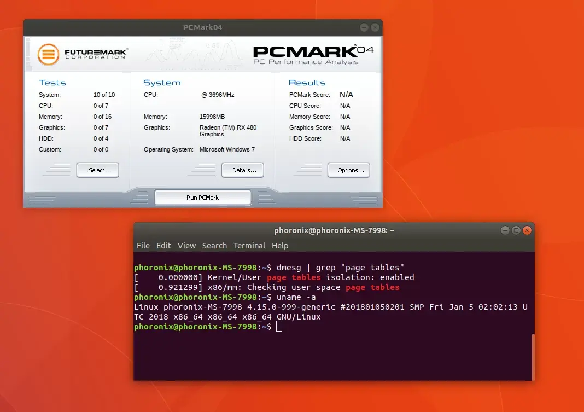The width and height of the screenshot is (584, 412).
Task: Open the Edit menu in terminal
Action: [x=163, y=246]
